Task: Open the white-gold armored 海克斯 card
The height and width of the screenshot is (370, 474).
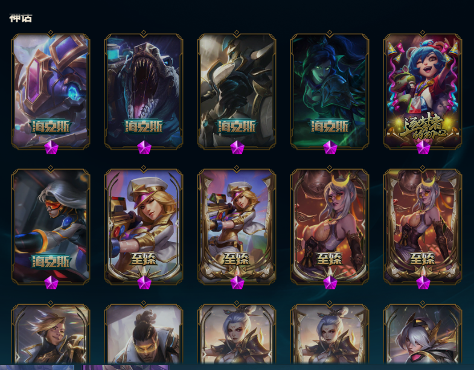Action: pyautogui.click(x=237, y=91)
